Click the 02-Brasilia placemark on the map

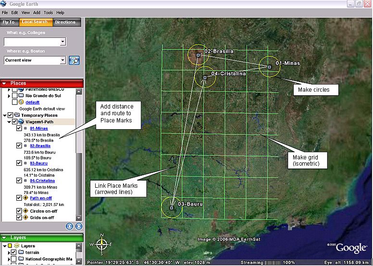point(198,55)
